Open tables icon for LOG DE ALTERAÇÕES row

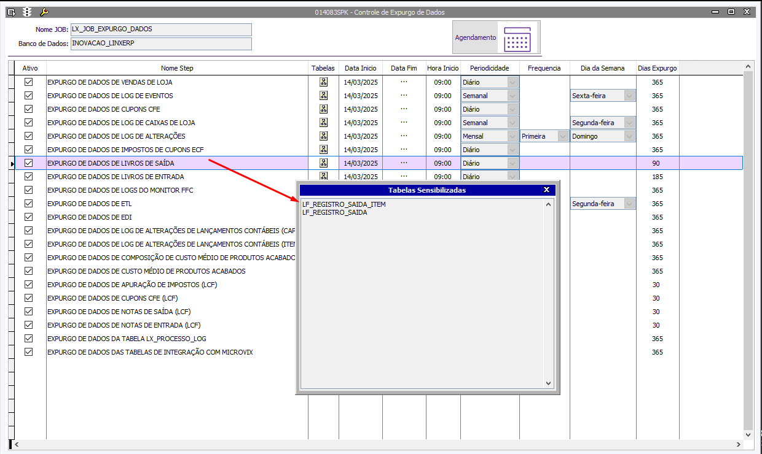tap(324, 136)
